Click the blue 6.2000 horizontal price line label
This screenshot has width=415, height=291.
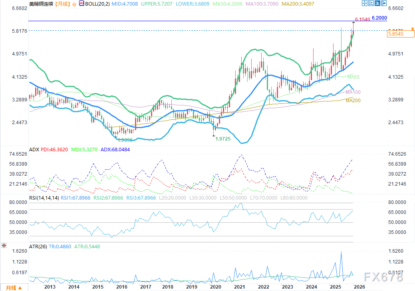(x=379, y=18)
